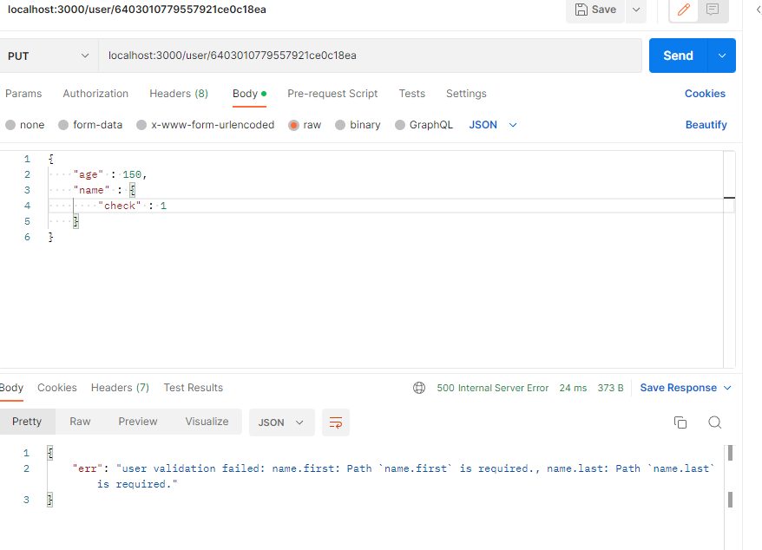The height and width of the screenshot is (550, 762).
Task: Copy the response with the copy icon
Action: click(680, 422)
